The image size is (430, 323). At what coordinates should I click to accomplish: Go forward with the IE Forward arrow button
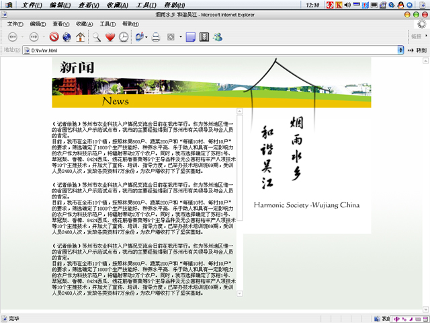(x=34, y=37)
